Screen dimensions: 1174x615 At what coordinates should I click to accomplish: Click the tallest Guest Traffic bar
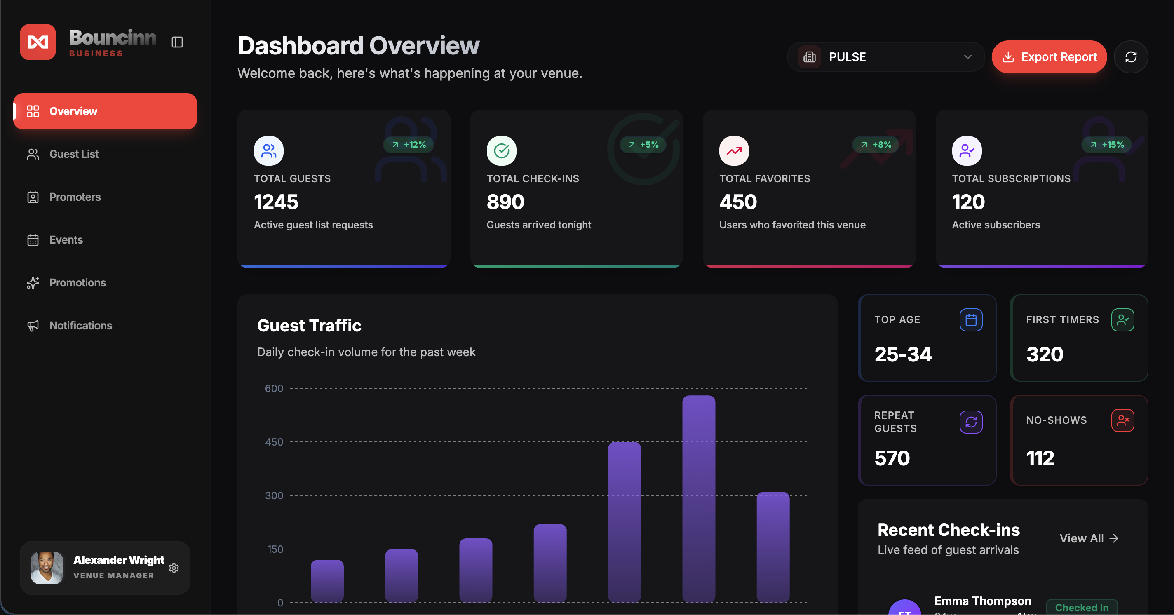click(698, 498)
